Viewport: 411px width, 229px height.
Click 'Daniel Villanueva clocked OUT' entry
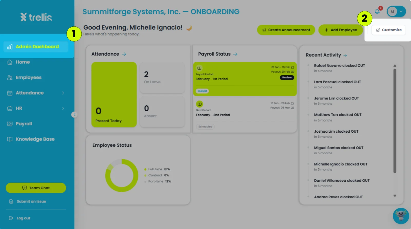coord(342,181)
